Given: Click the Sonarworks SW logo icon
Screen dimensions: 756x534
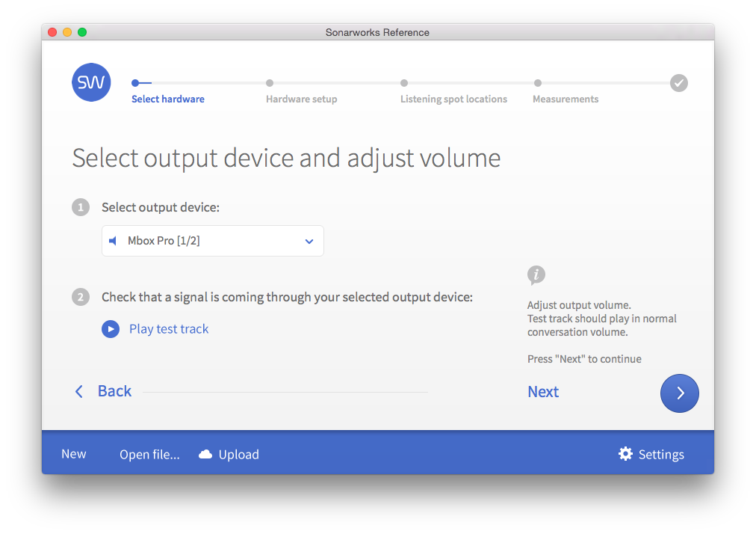Looking at the screenshot, I should [91, 82].
